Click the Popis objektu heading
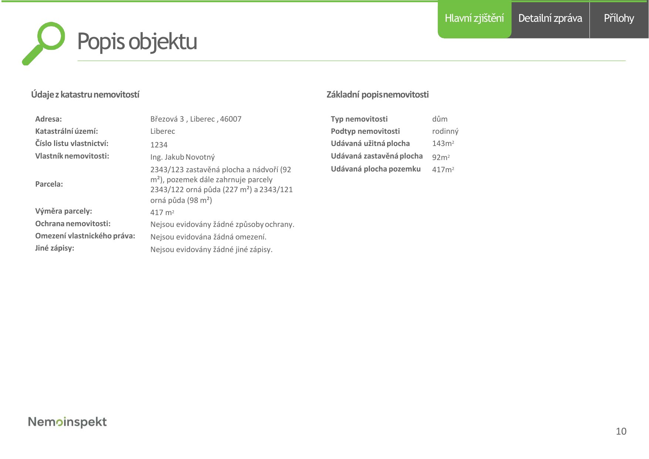The width and height of the screenshot is (649, 459). coord(137,41)
